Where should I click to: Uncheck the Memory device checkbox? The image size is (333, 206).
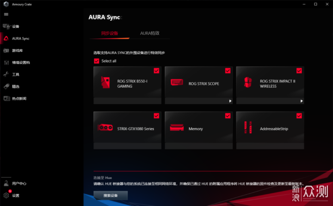(228, 115)
